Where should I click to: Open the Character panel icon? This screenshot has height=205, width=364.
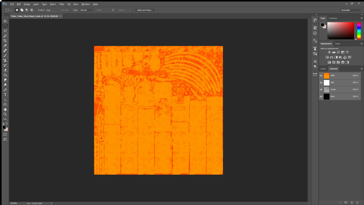(x=315, y=61)
